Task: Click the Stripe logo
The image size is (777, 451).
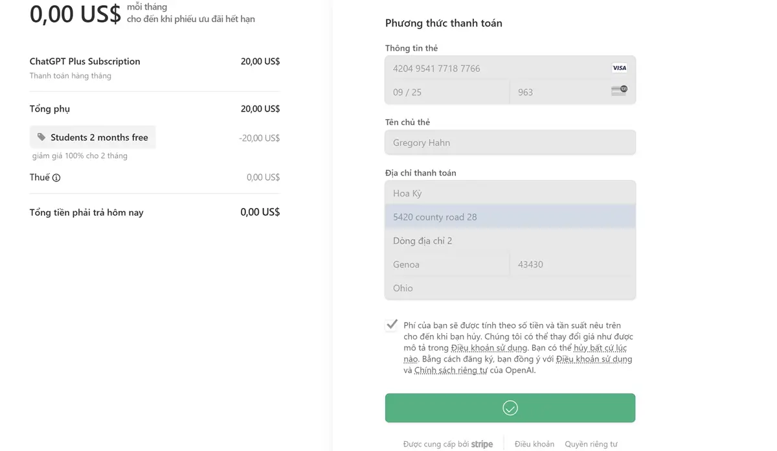Action: pos(482,445)
